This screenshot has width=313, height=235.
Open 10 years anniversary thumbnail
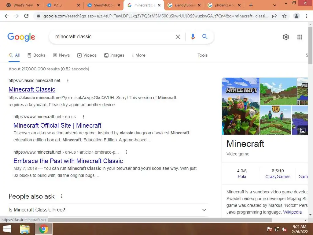point(275,120)
